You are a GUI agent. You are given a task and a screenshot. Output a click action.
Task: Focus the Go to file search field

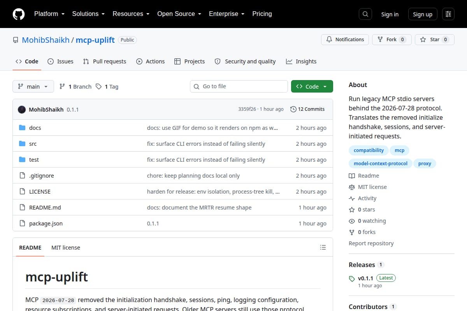pos(239,86)
